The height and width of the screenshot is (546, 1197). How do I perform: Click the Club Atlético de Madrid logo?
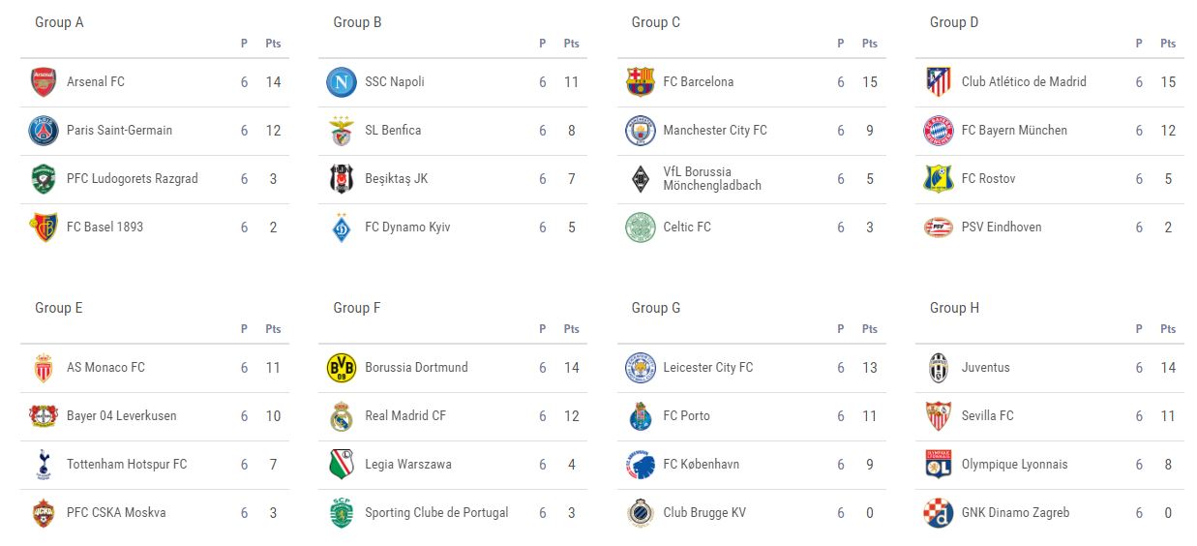(x=938, y=82)
